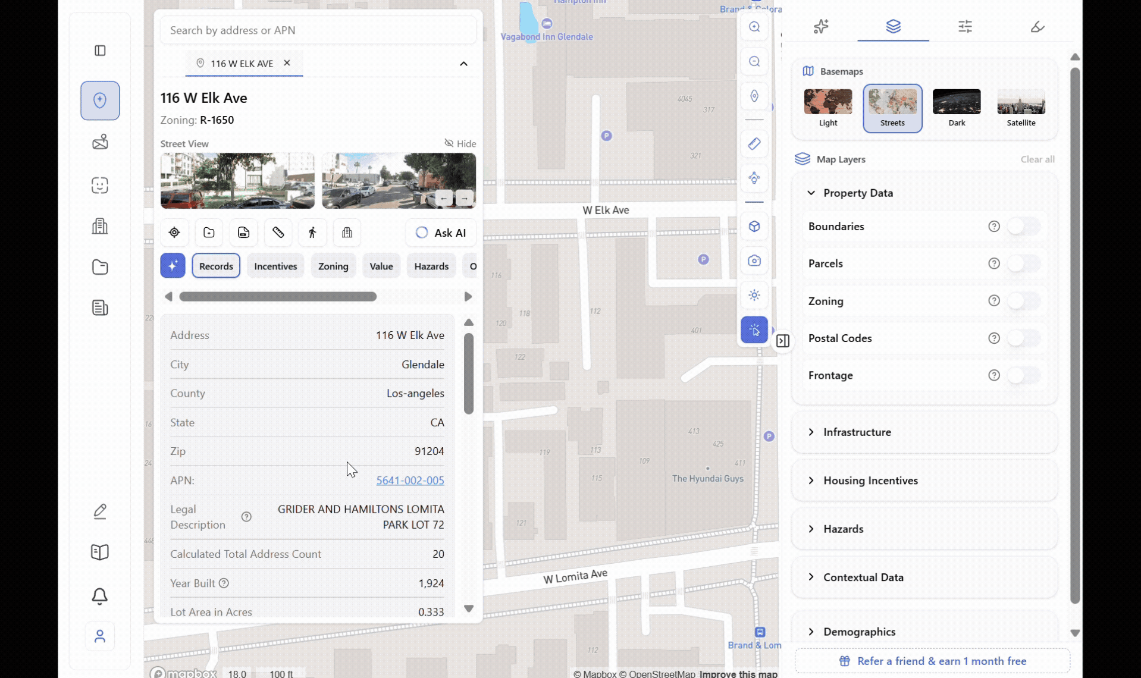Collapse the property details panel chevron
The height and width of the screenshot is (678, 1141).
(x=464, y=64)
